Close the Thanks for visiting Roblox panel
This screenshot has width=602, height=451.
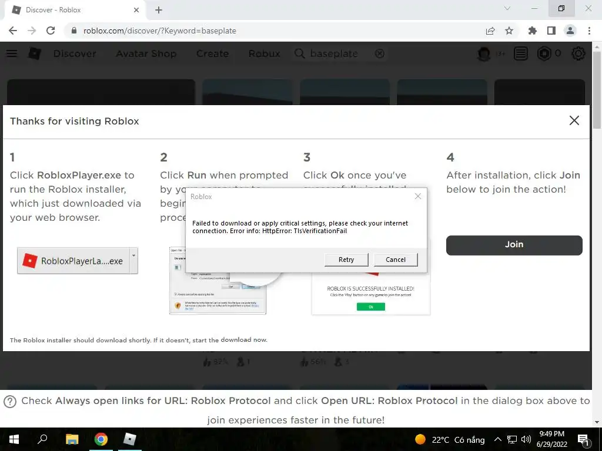[574, 120]
